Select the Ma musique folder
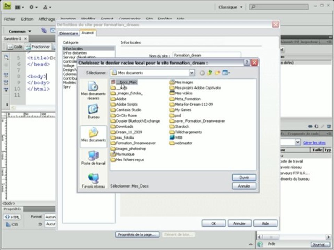This screenshot has height=250, width=334. [x=122, y=154]
